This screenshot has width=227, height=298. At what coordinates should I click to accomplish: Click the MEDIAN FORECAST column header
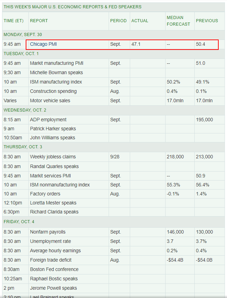pos(178,21)
